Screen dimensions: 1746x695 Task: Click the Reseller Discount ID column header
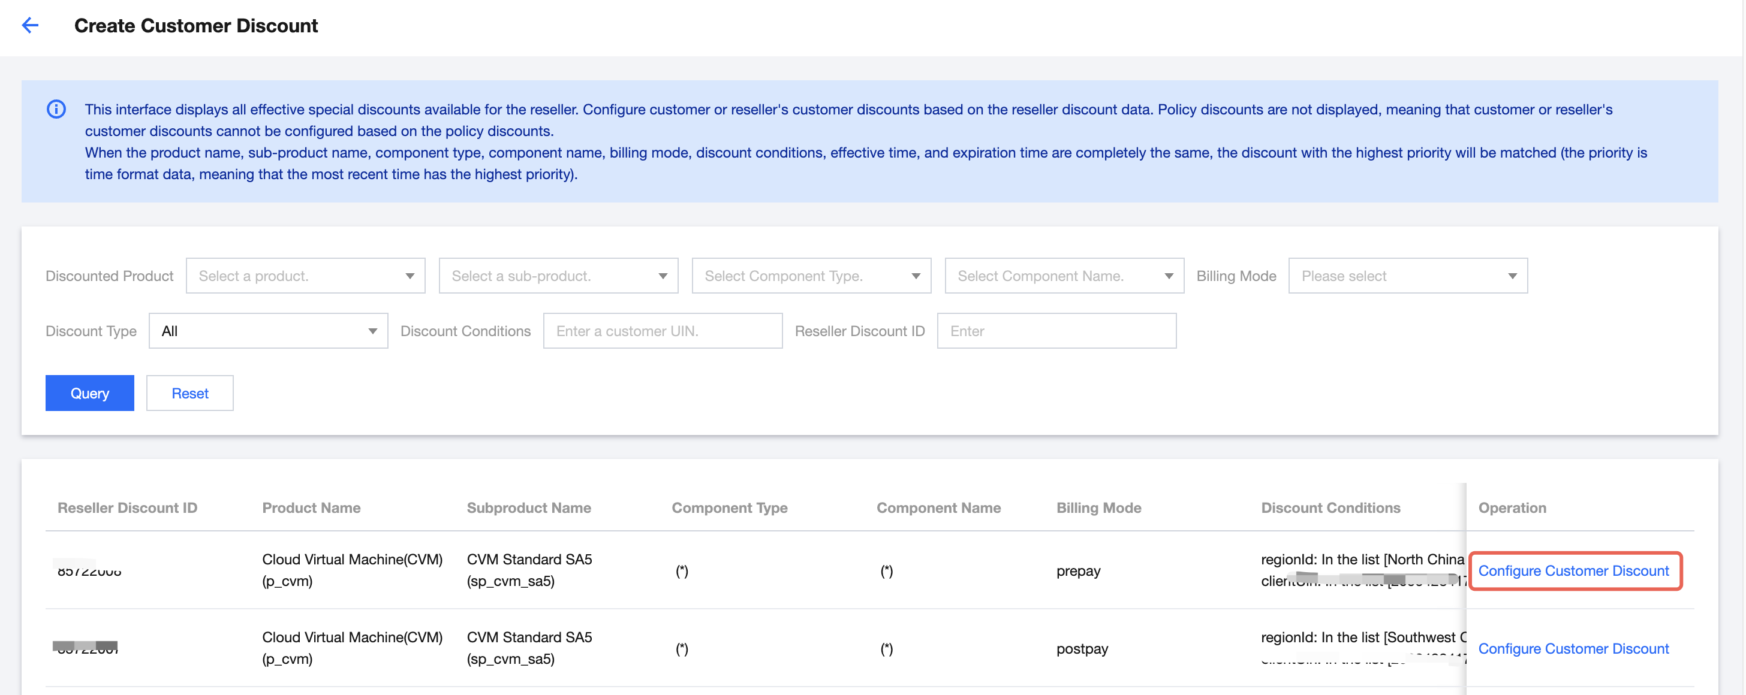(128, 508)
